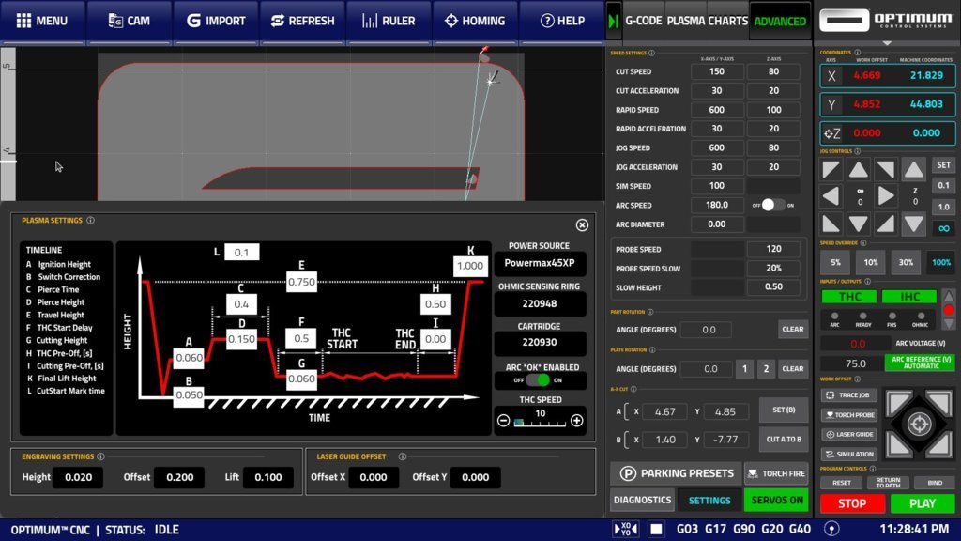Screen dimensions: 961x541
Task: Set speed override to 100%
Action: (940, 263)
